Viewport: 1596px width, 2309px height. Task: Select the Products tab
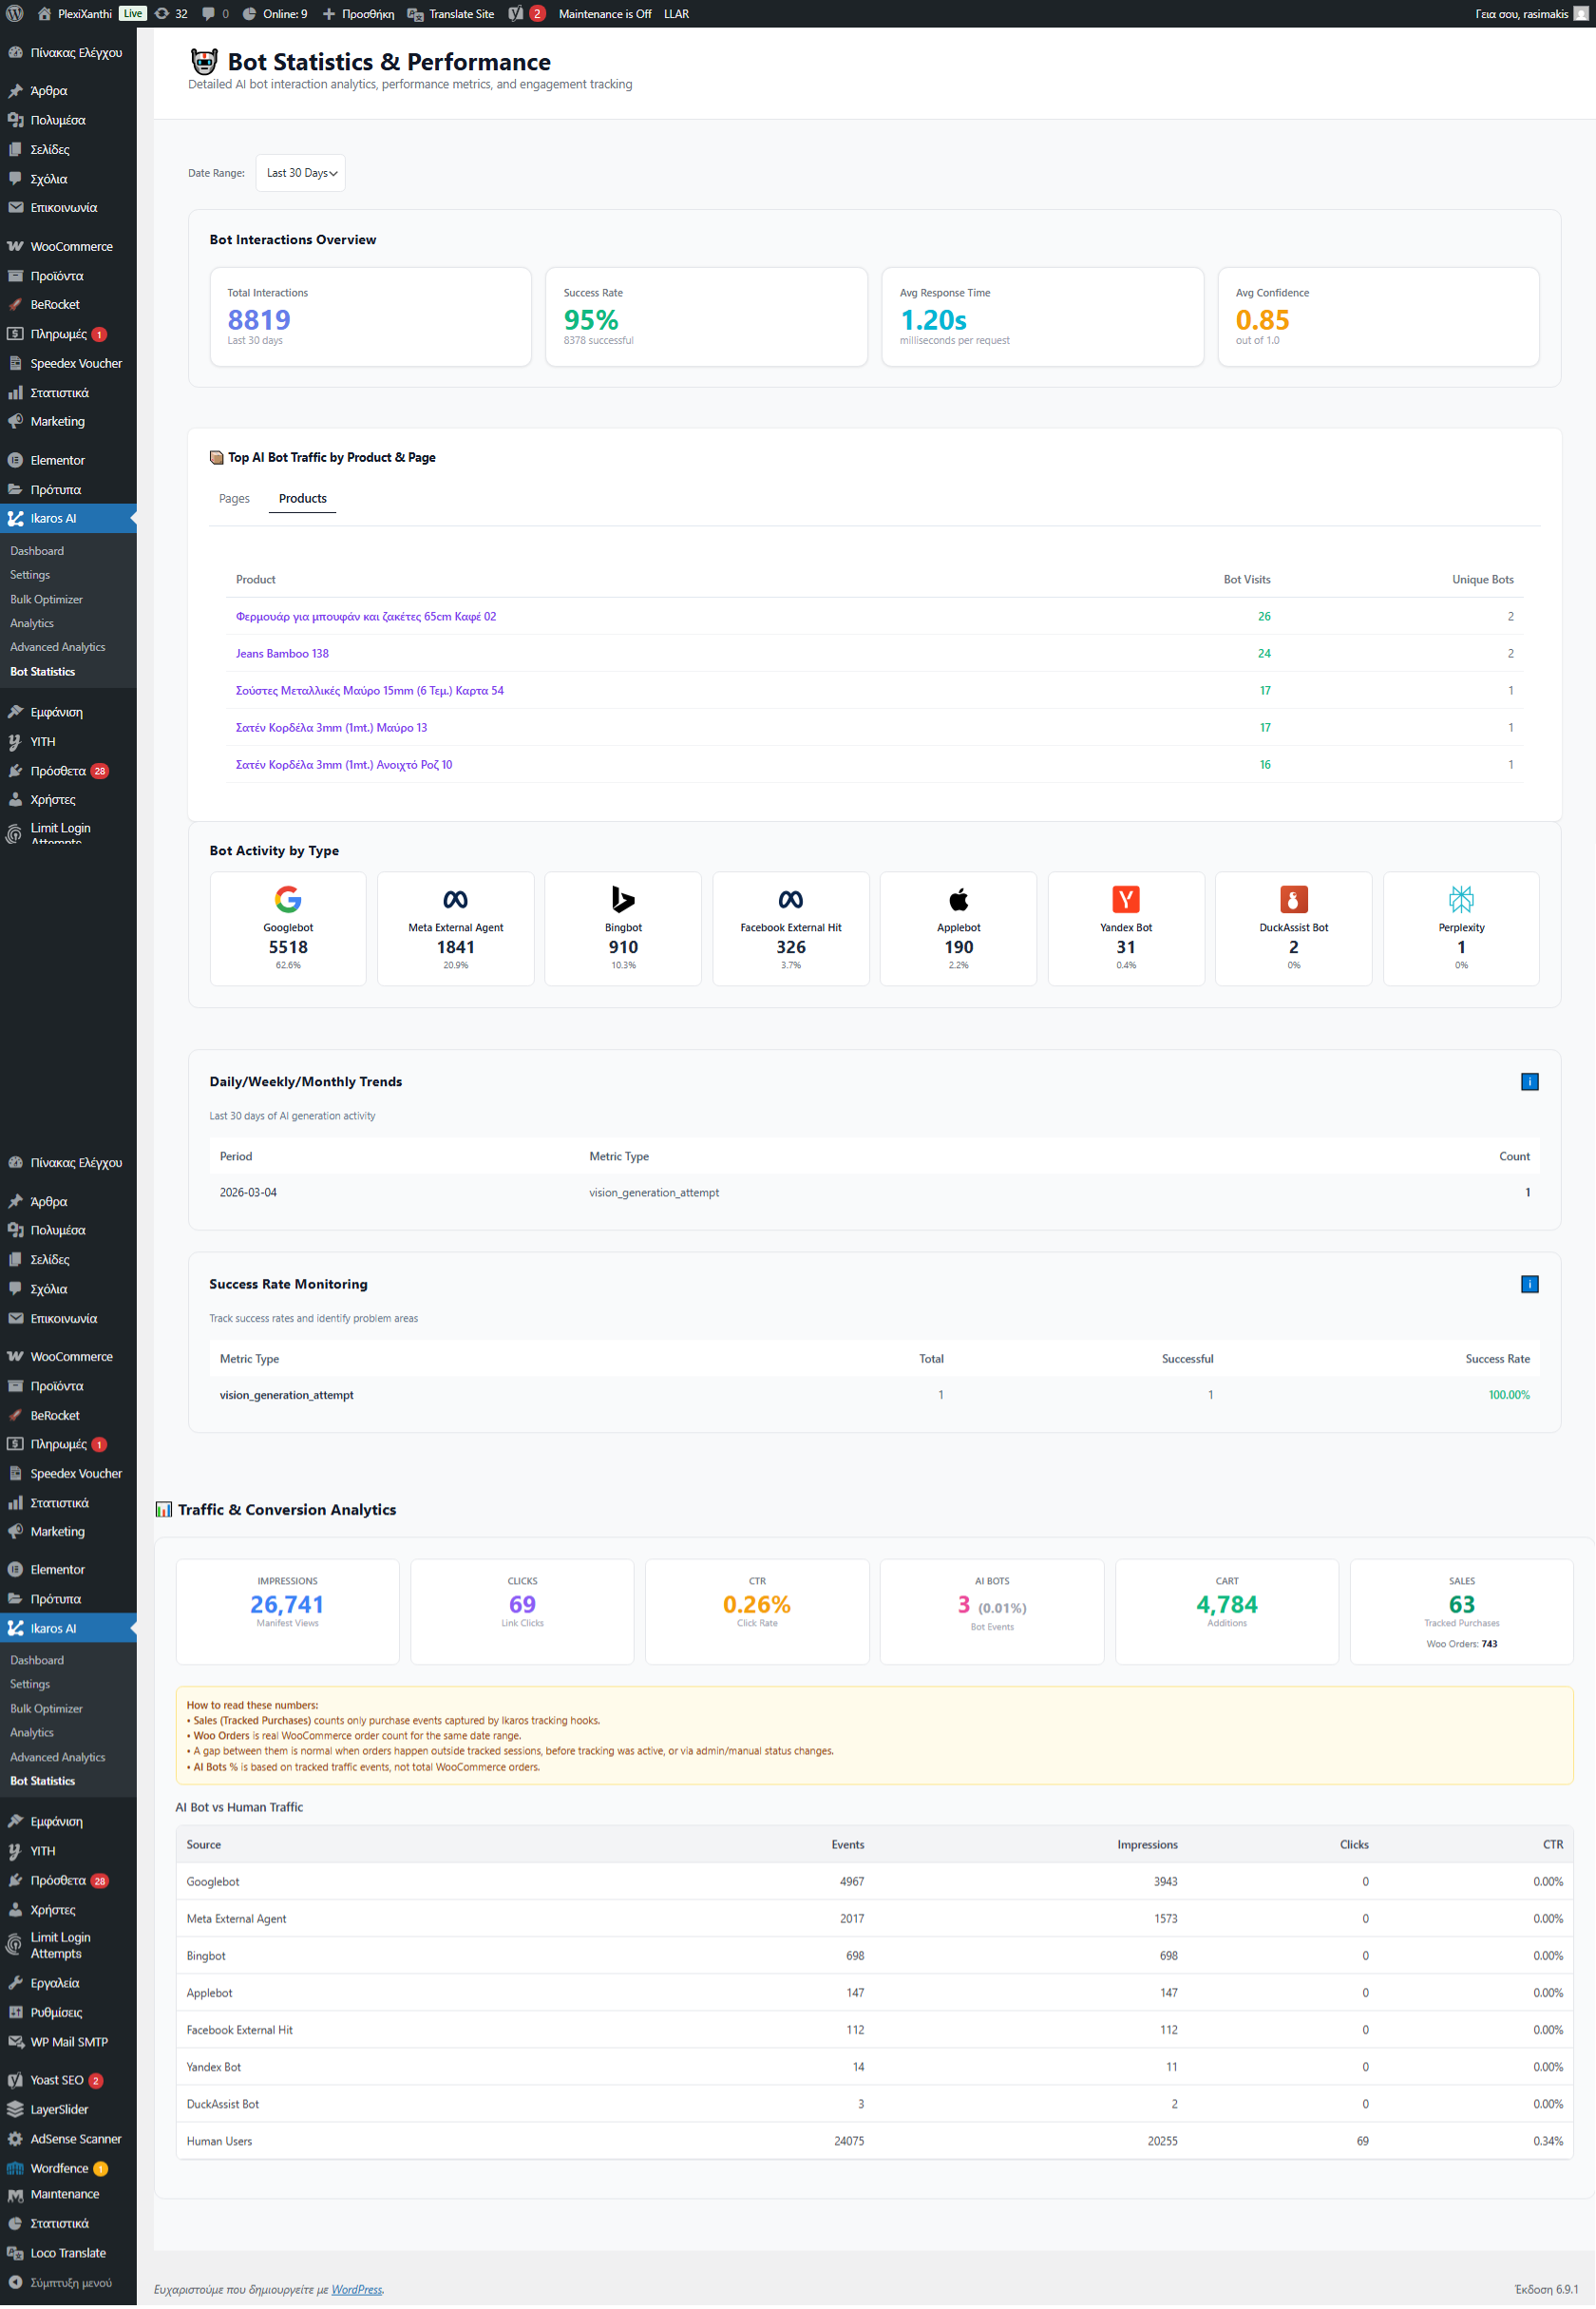point(302,498)
